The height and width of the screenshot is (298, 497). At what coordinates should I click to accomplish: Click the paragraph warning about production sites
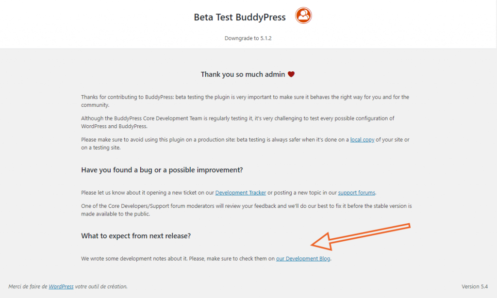245,143
